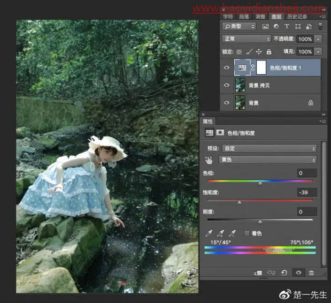
Task: Click the 饱和度 saturation slider handle
Action: coord(239,203)
